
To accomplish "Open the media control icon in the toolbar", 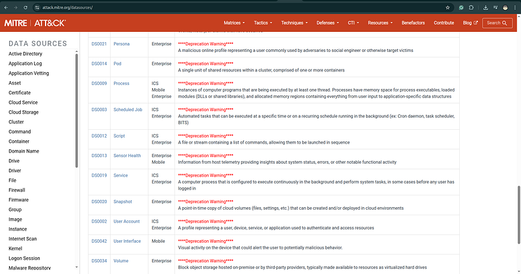I will coord(495,7).
